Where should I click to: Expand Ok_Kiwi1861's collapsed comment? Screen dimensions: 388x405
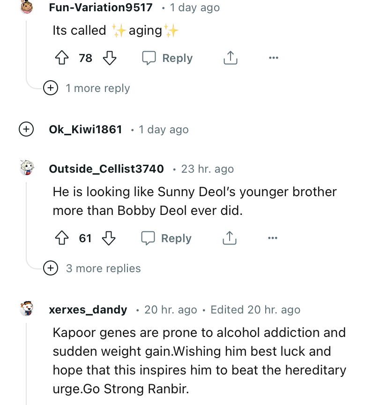[26, 130]
